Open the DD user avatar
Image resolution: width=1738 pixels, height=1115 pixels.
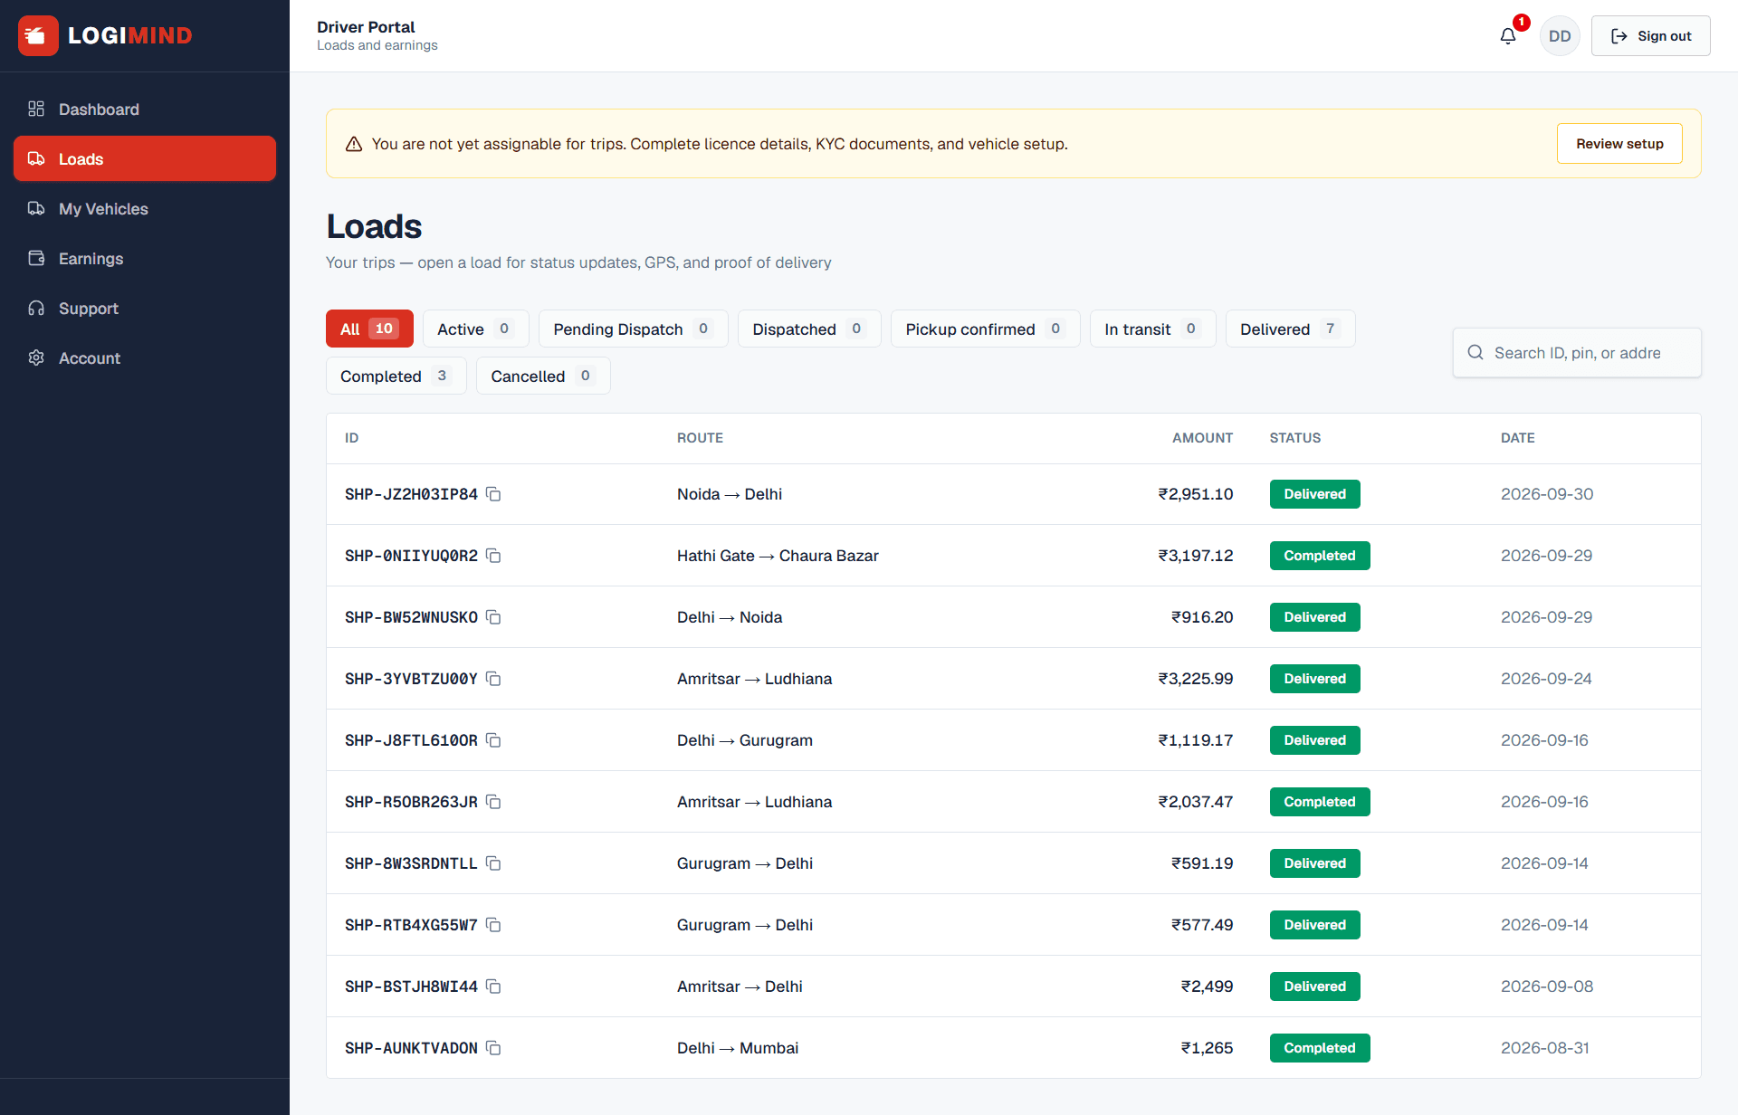coord(1560,36)
